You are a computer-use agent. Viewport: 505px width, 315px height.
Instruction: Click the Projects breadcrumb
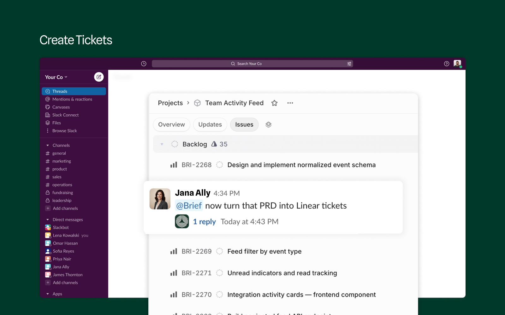click(170, 103)
